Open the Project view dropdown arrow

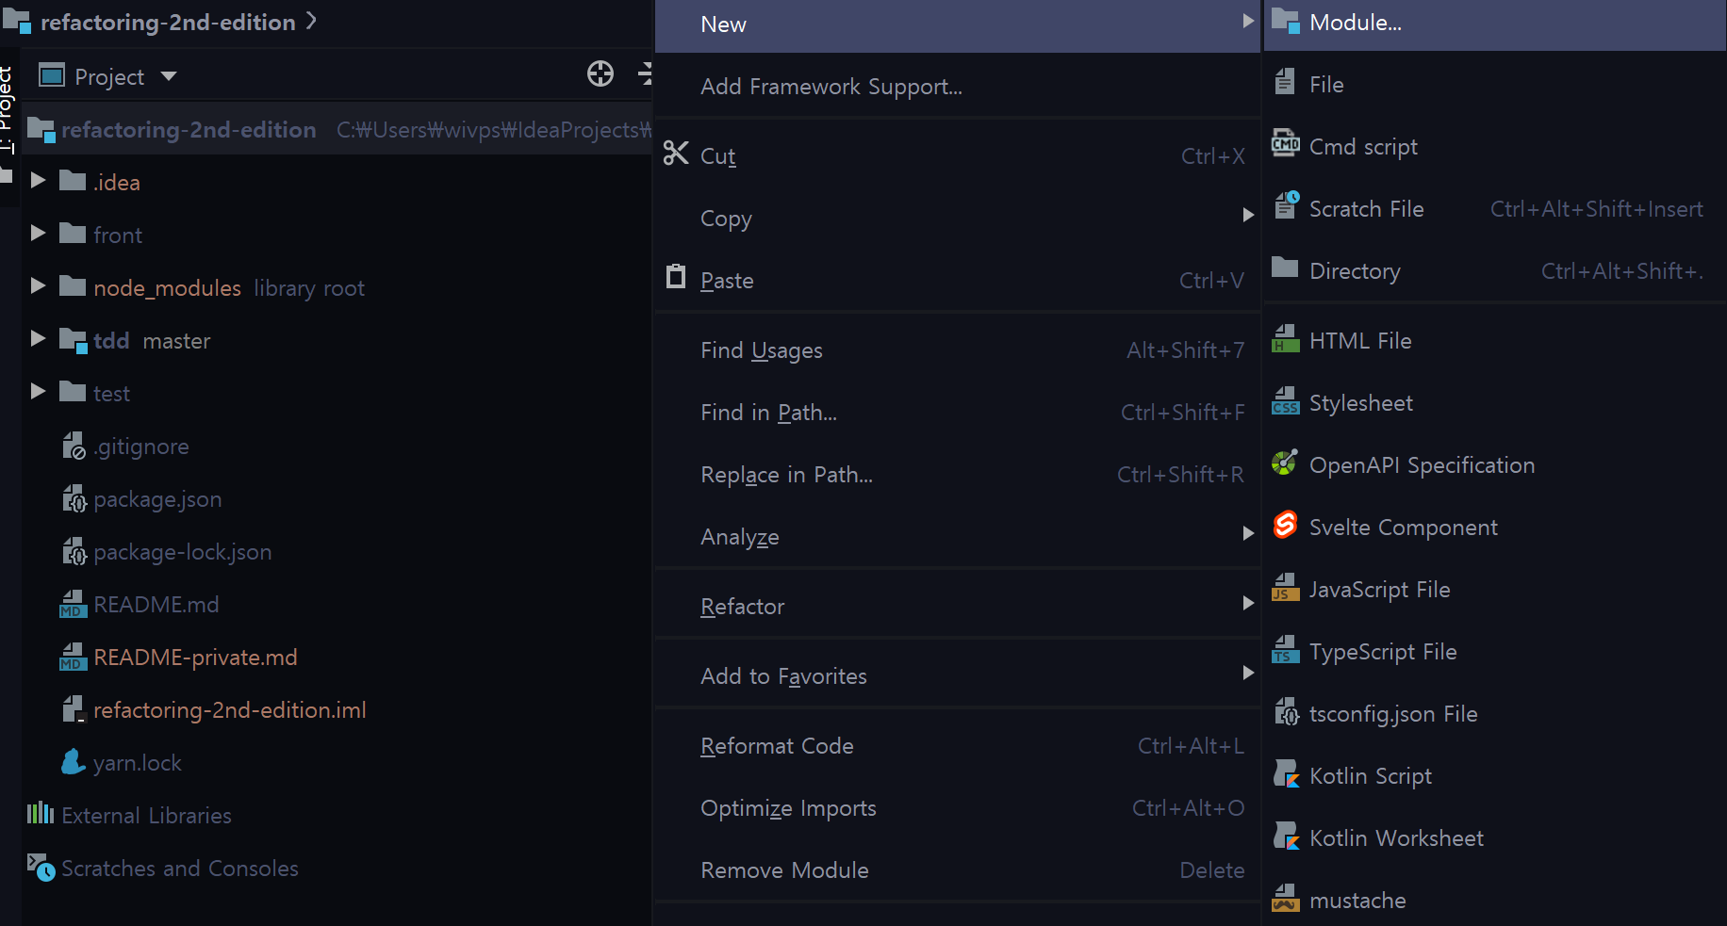point(169,76)
